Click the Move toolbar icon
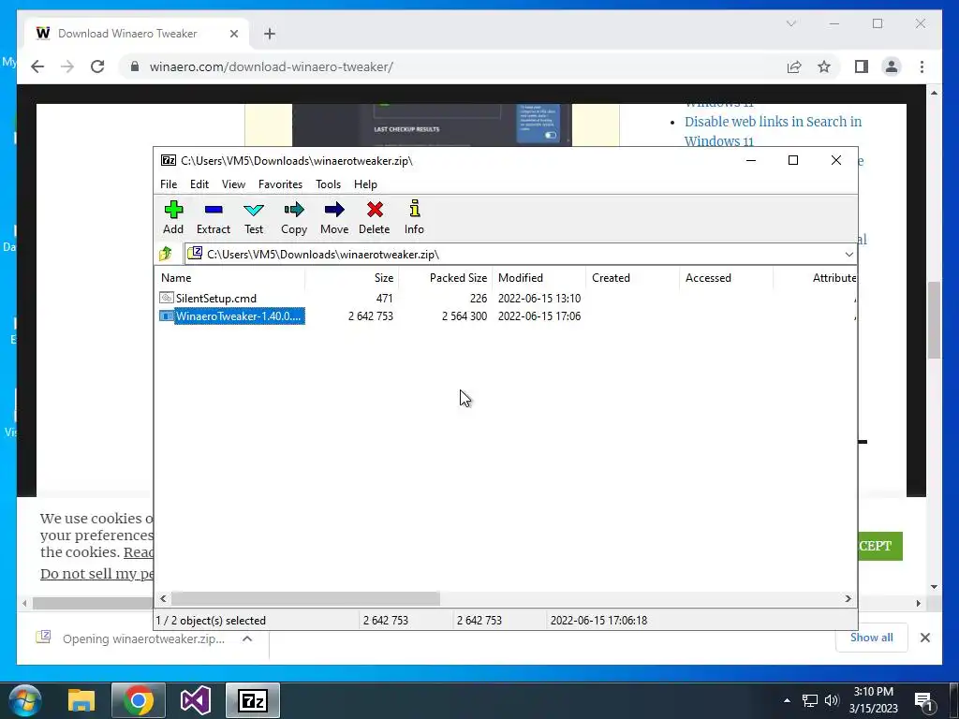Screen dimensions: 959x719 pyautogui.click(x=334, y=217)
